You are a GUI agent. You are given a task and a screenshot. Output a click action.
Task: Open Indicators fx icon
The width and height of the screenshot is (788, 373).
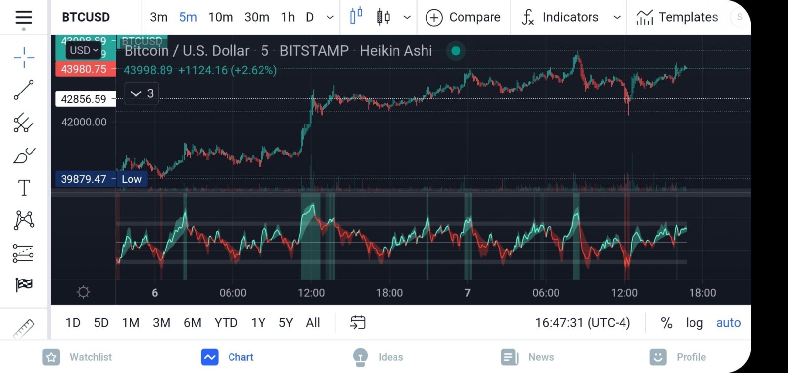[x=527, y=17]
